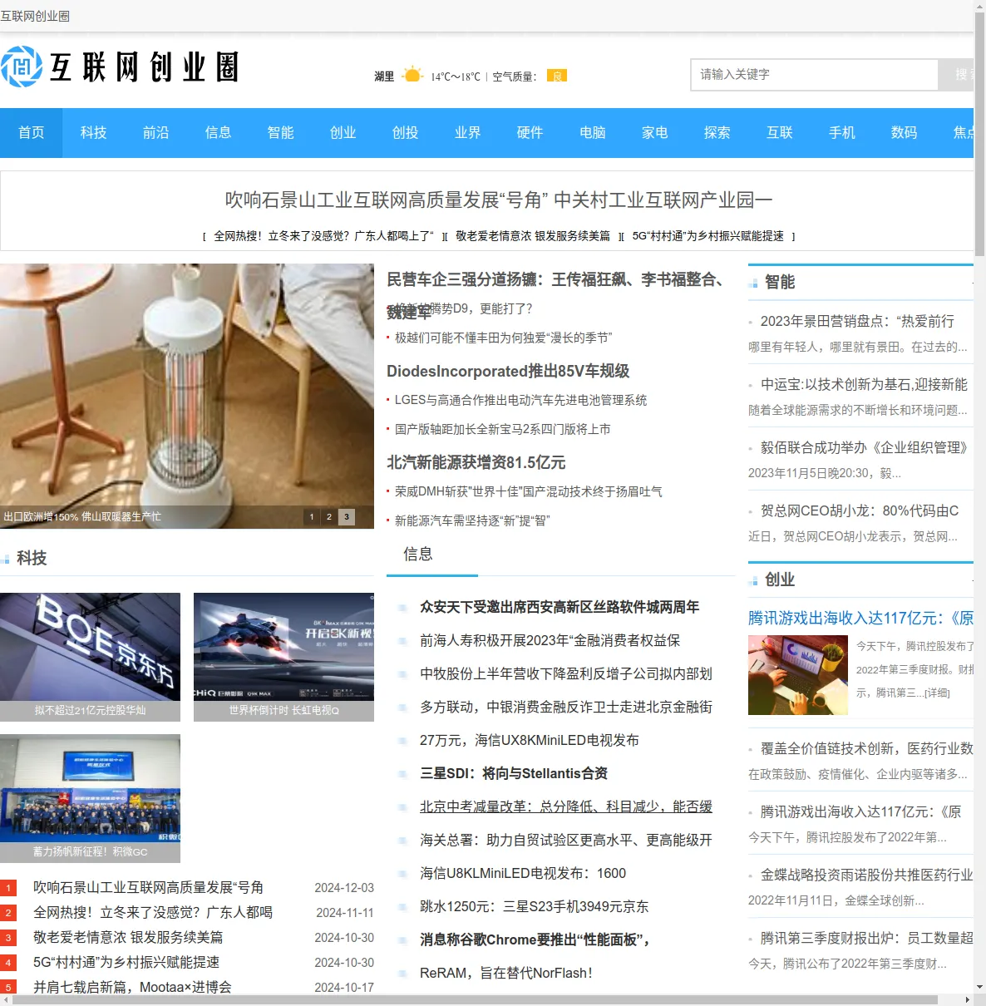986x1006 pixels.
Task: Open the 智能 navigation tab
Action: pyautogui.click(x=280, y=132)
